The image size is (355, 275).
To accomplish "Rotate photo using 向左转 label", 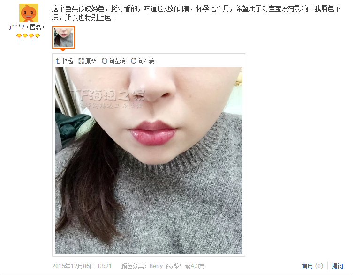I will tap(117, 61).
